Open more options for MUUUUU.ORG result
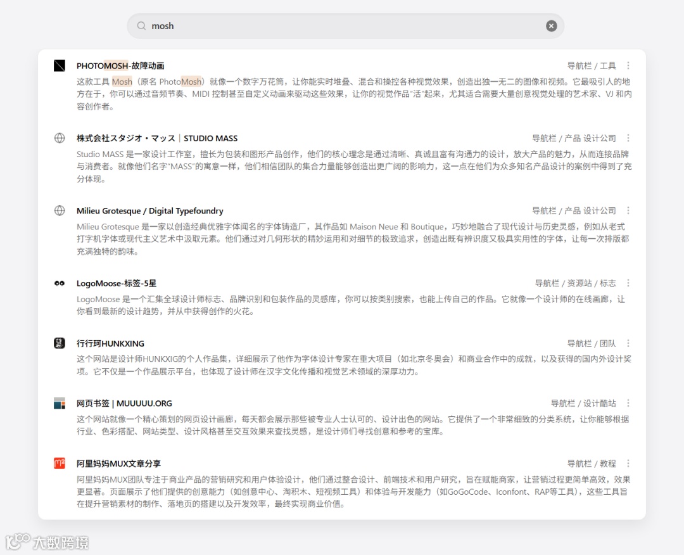Image resolution: width=684 pixels, height=555 pixels. [628, 403]
